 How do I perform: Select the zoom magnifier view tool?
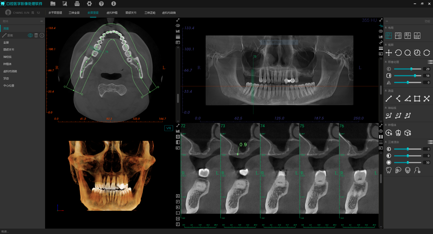pyautogui.click(x=408, y=53)
